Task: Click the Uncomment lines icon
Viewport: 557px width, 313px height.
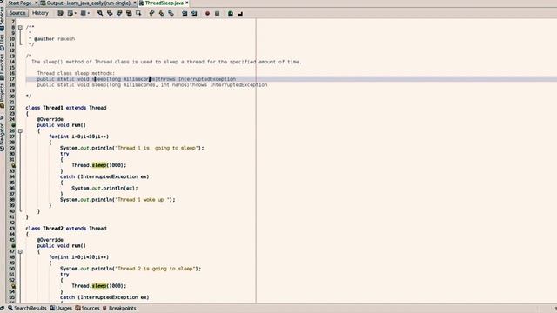Action: pos(240,13)
